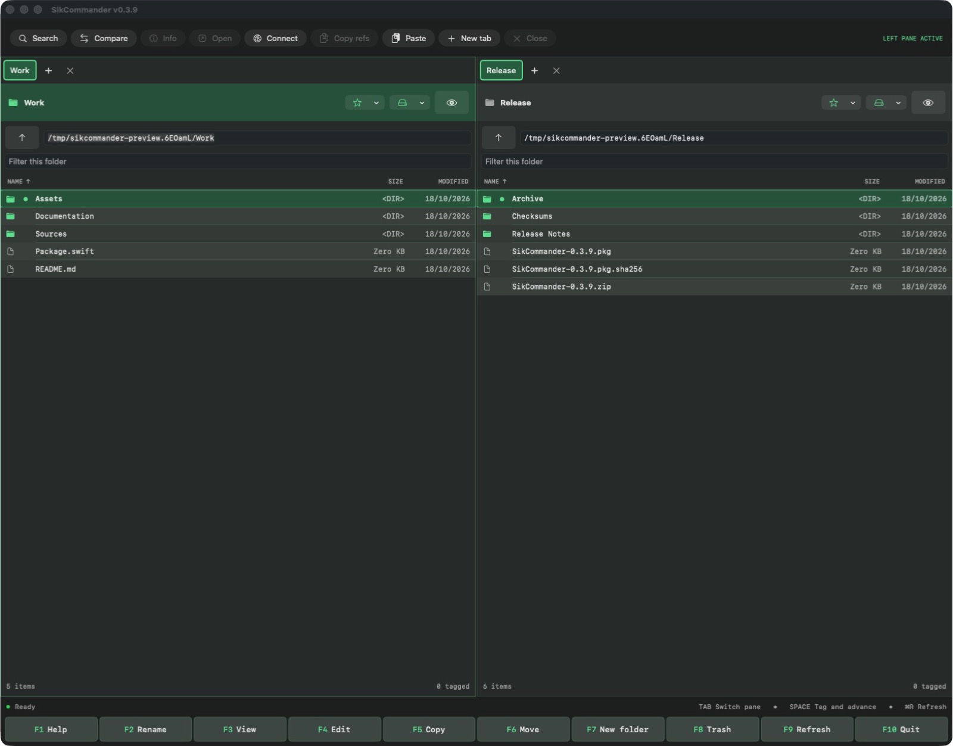Toggle hidden files eye in Release pane
Viewport: 953px width, 746px height.
click(929, 102)
